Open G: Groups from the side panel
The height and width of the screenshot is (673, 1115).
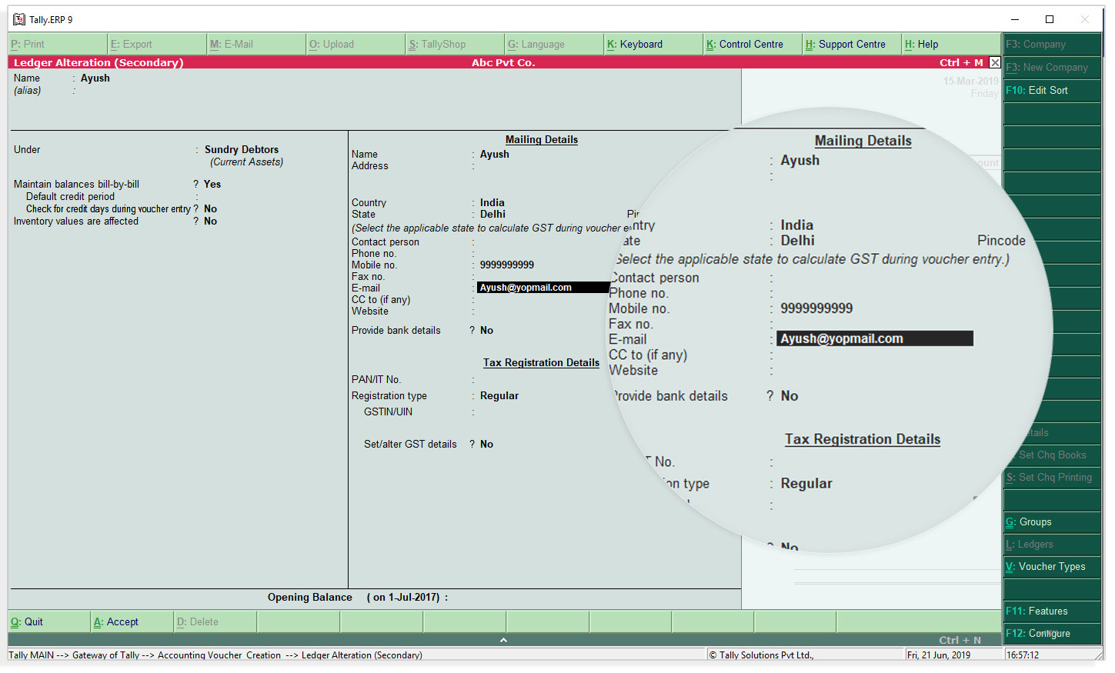tap(1052, 522)
